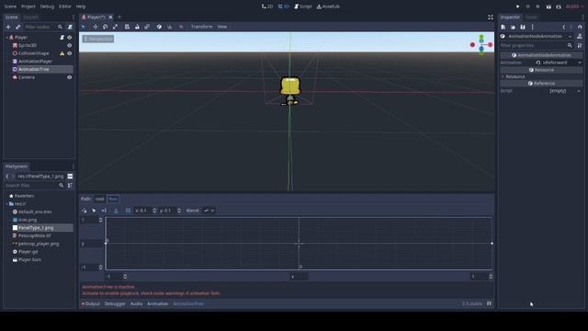Choose the Select Mode arrow tool
The image size is (588, 331).
(x=84, y=27)
